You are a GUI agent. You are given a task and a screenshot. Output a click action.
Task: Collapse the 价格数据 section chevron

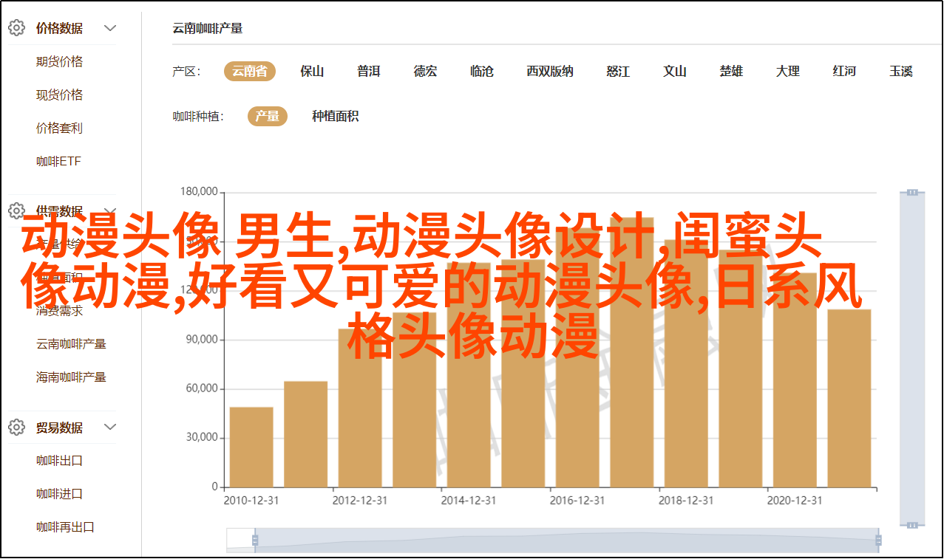[x=110, y=29]
